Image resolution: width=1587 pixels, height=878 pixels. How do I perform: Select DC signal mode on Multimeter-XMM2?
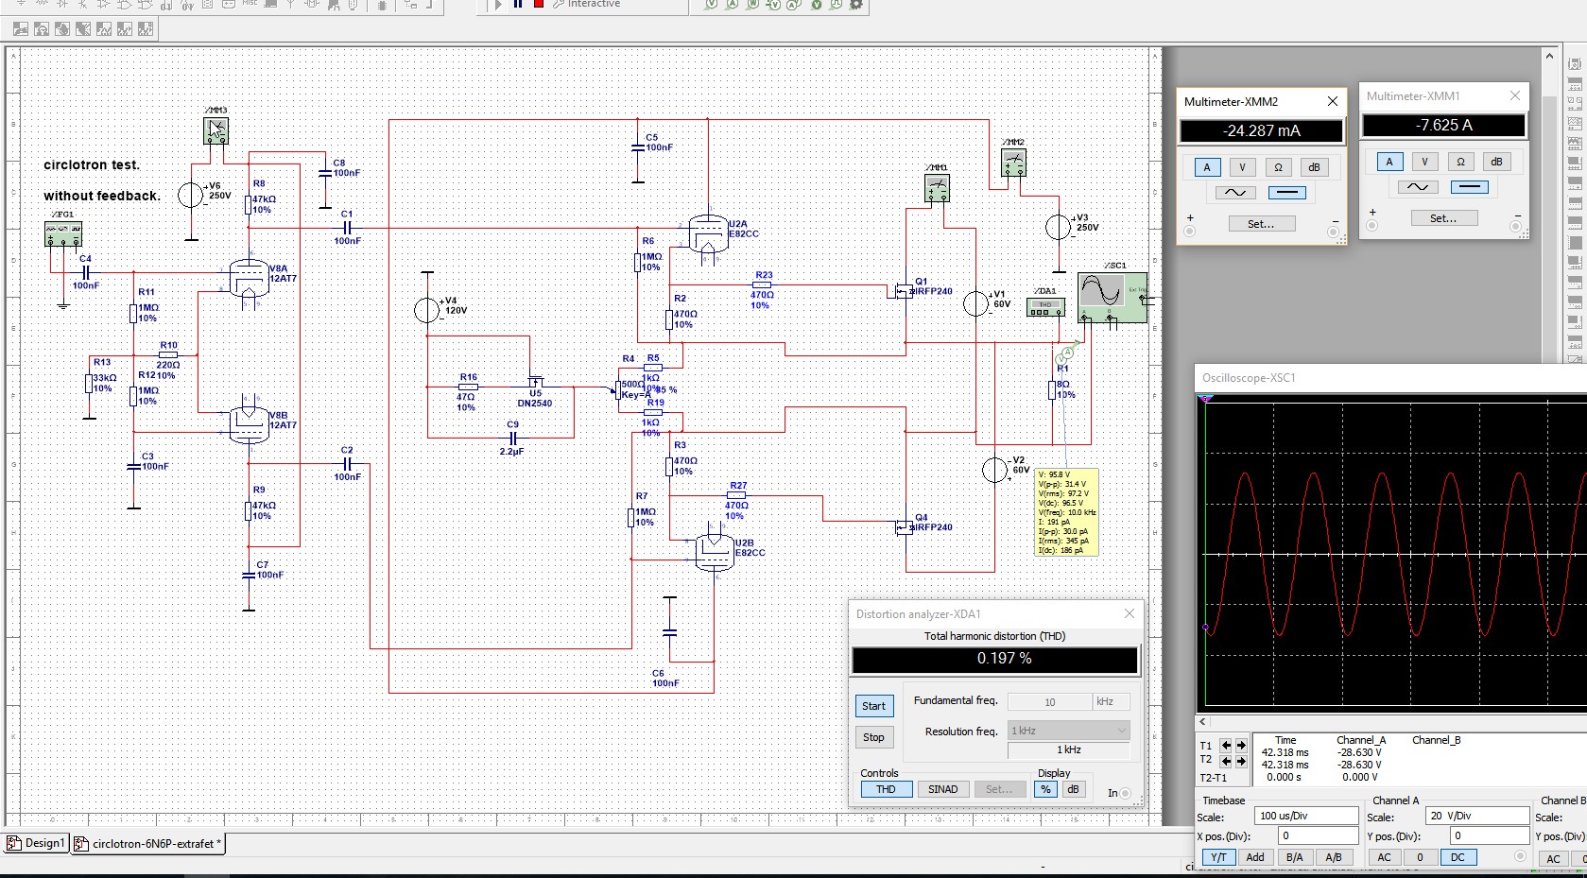pyautogui.click(x=1286, y=192)
